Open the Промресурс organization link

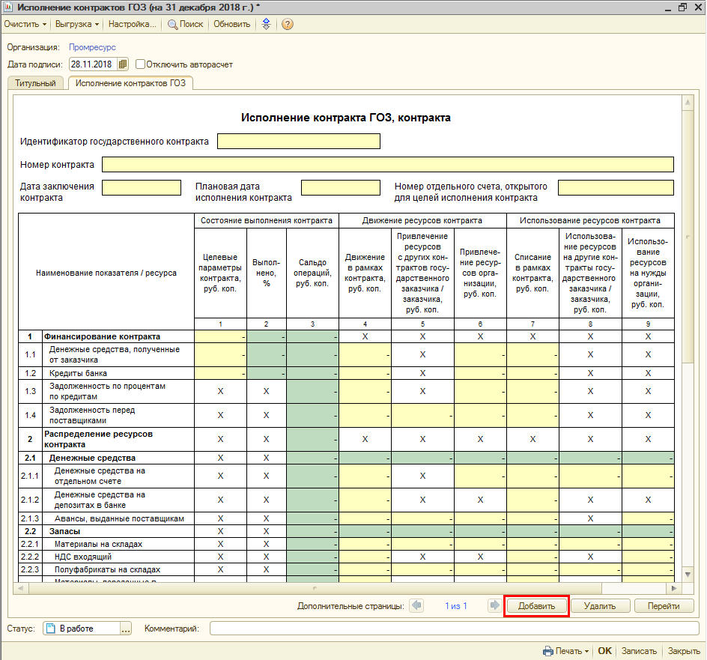coord(92,48)
